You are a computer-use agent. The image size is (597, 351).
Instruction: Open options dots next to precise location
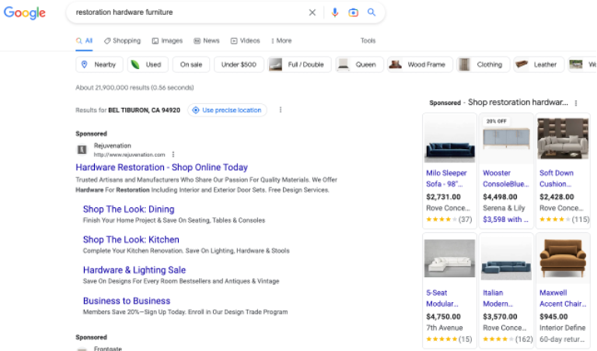coord(281,110)
